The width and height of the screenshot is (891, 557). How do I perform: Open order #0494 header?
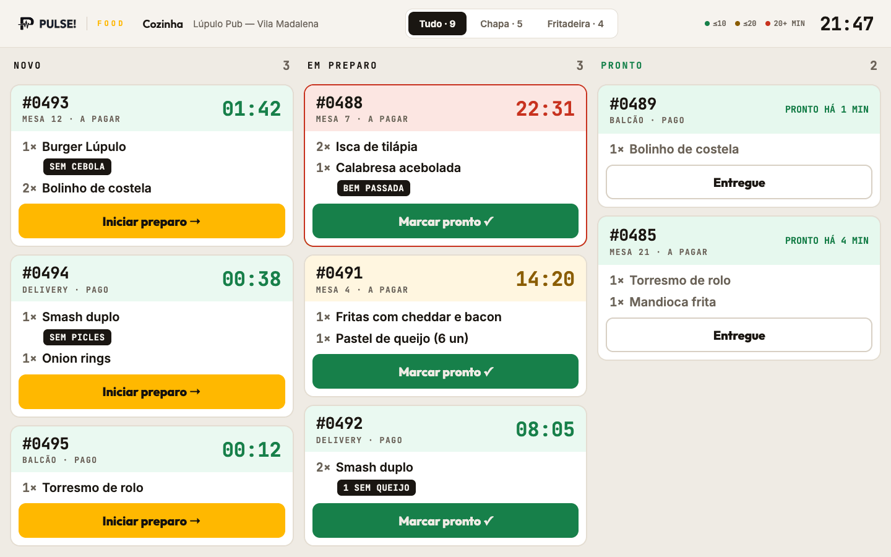click(152, 278)
